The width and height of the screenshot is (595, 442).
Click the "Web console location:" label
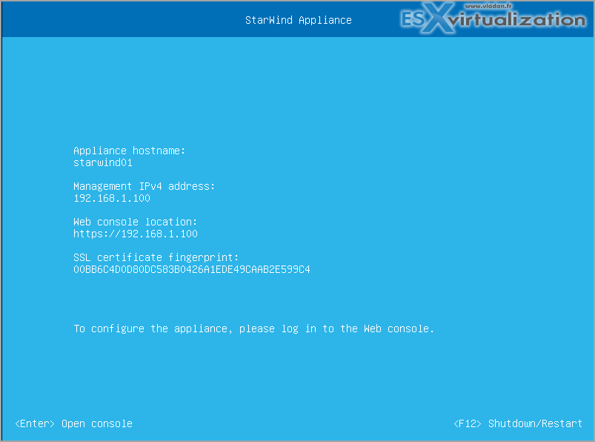point(136,222)
